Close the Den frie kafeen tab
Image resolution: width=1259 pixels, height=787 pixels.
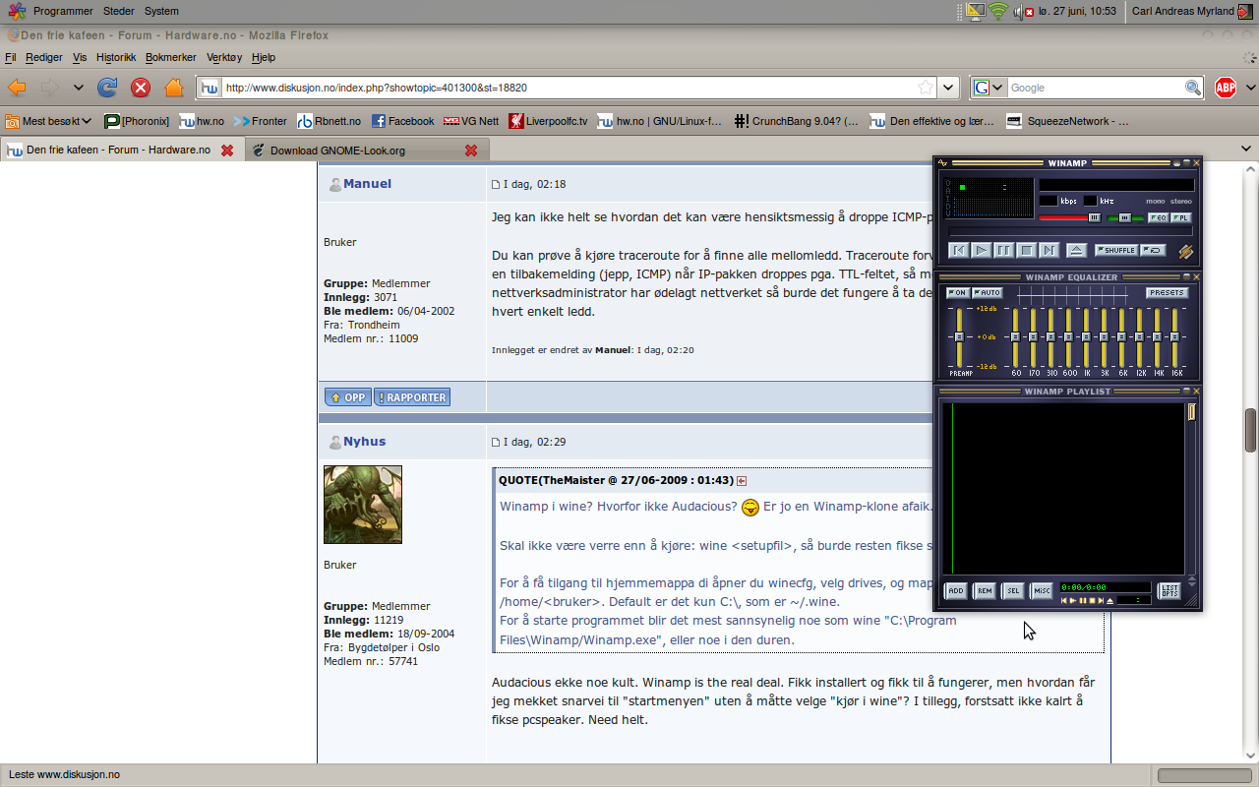click(227, 151)
